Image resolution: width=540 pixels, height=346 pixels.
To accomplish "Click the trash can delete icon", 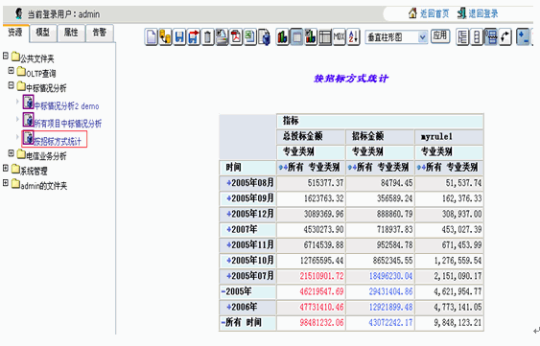I will click(208, 36).
